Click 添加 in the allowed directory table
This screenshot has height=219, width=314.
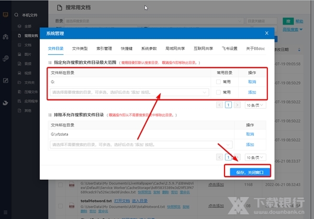252,92
